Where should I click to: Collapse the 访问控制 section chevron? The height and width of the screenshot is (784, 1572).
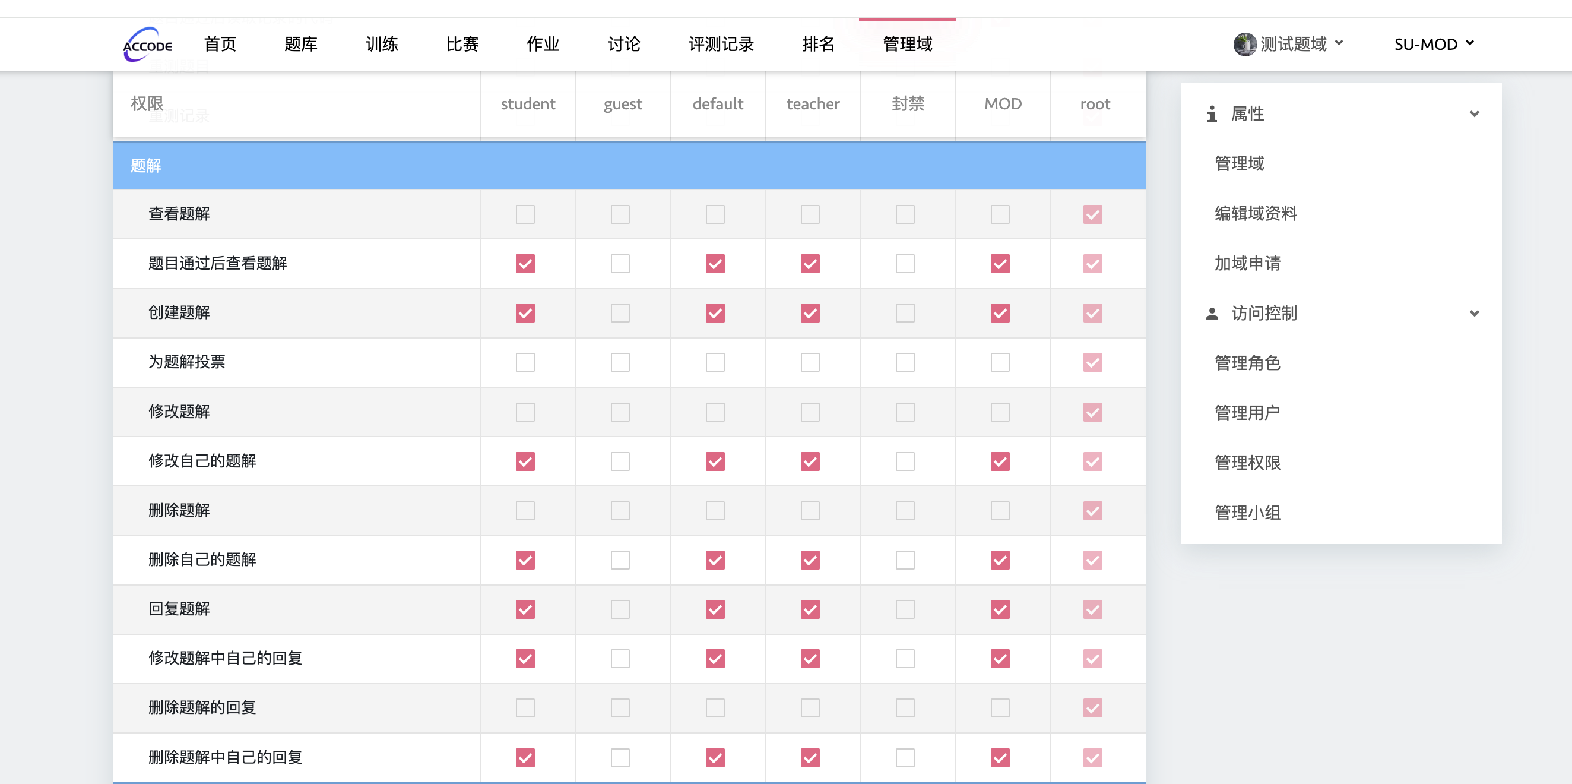(1475, 314)
